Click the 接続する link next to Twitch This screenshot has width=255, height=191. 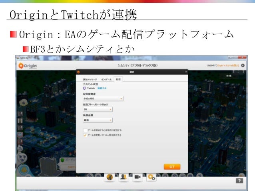pos(102,88)
